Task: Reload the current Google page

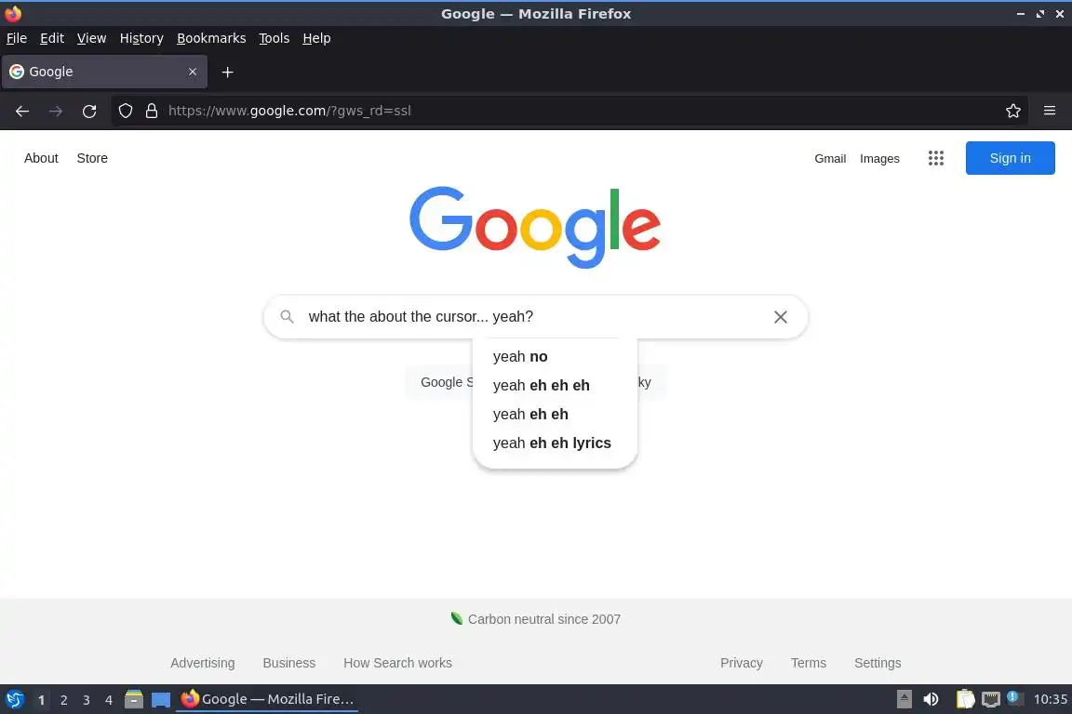Action: point(89,111)
